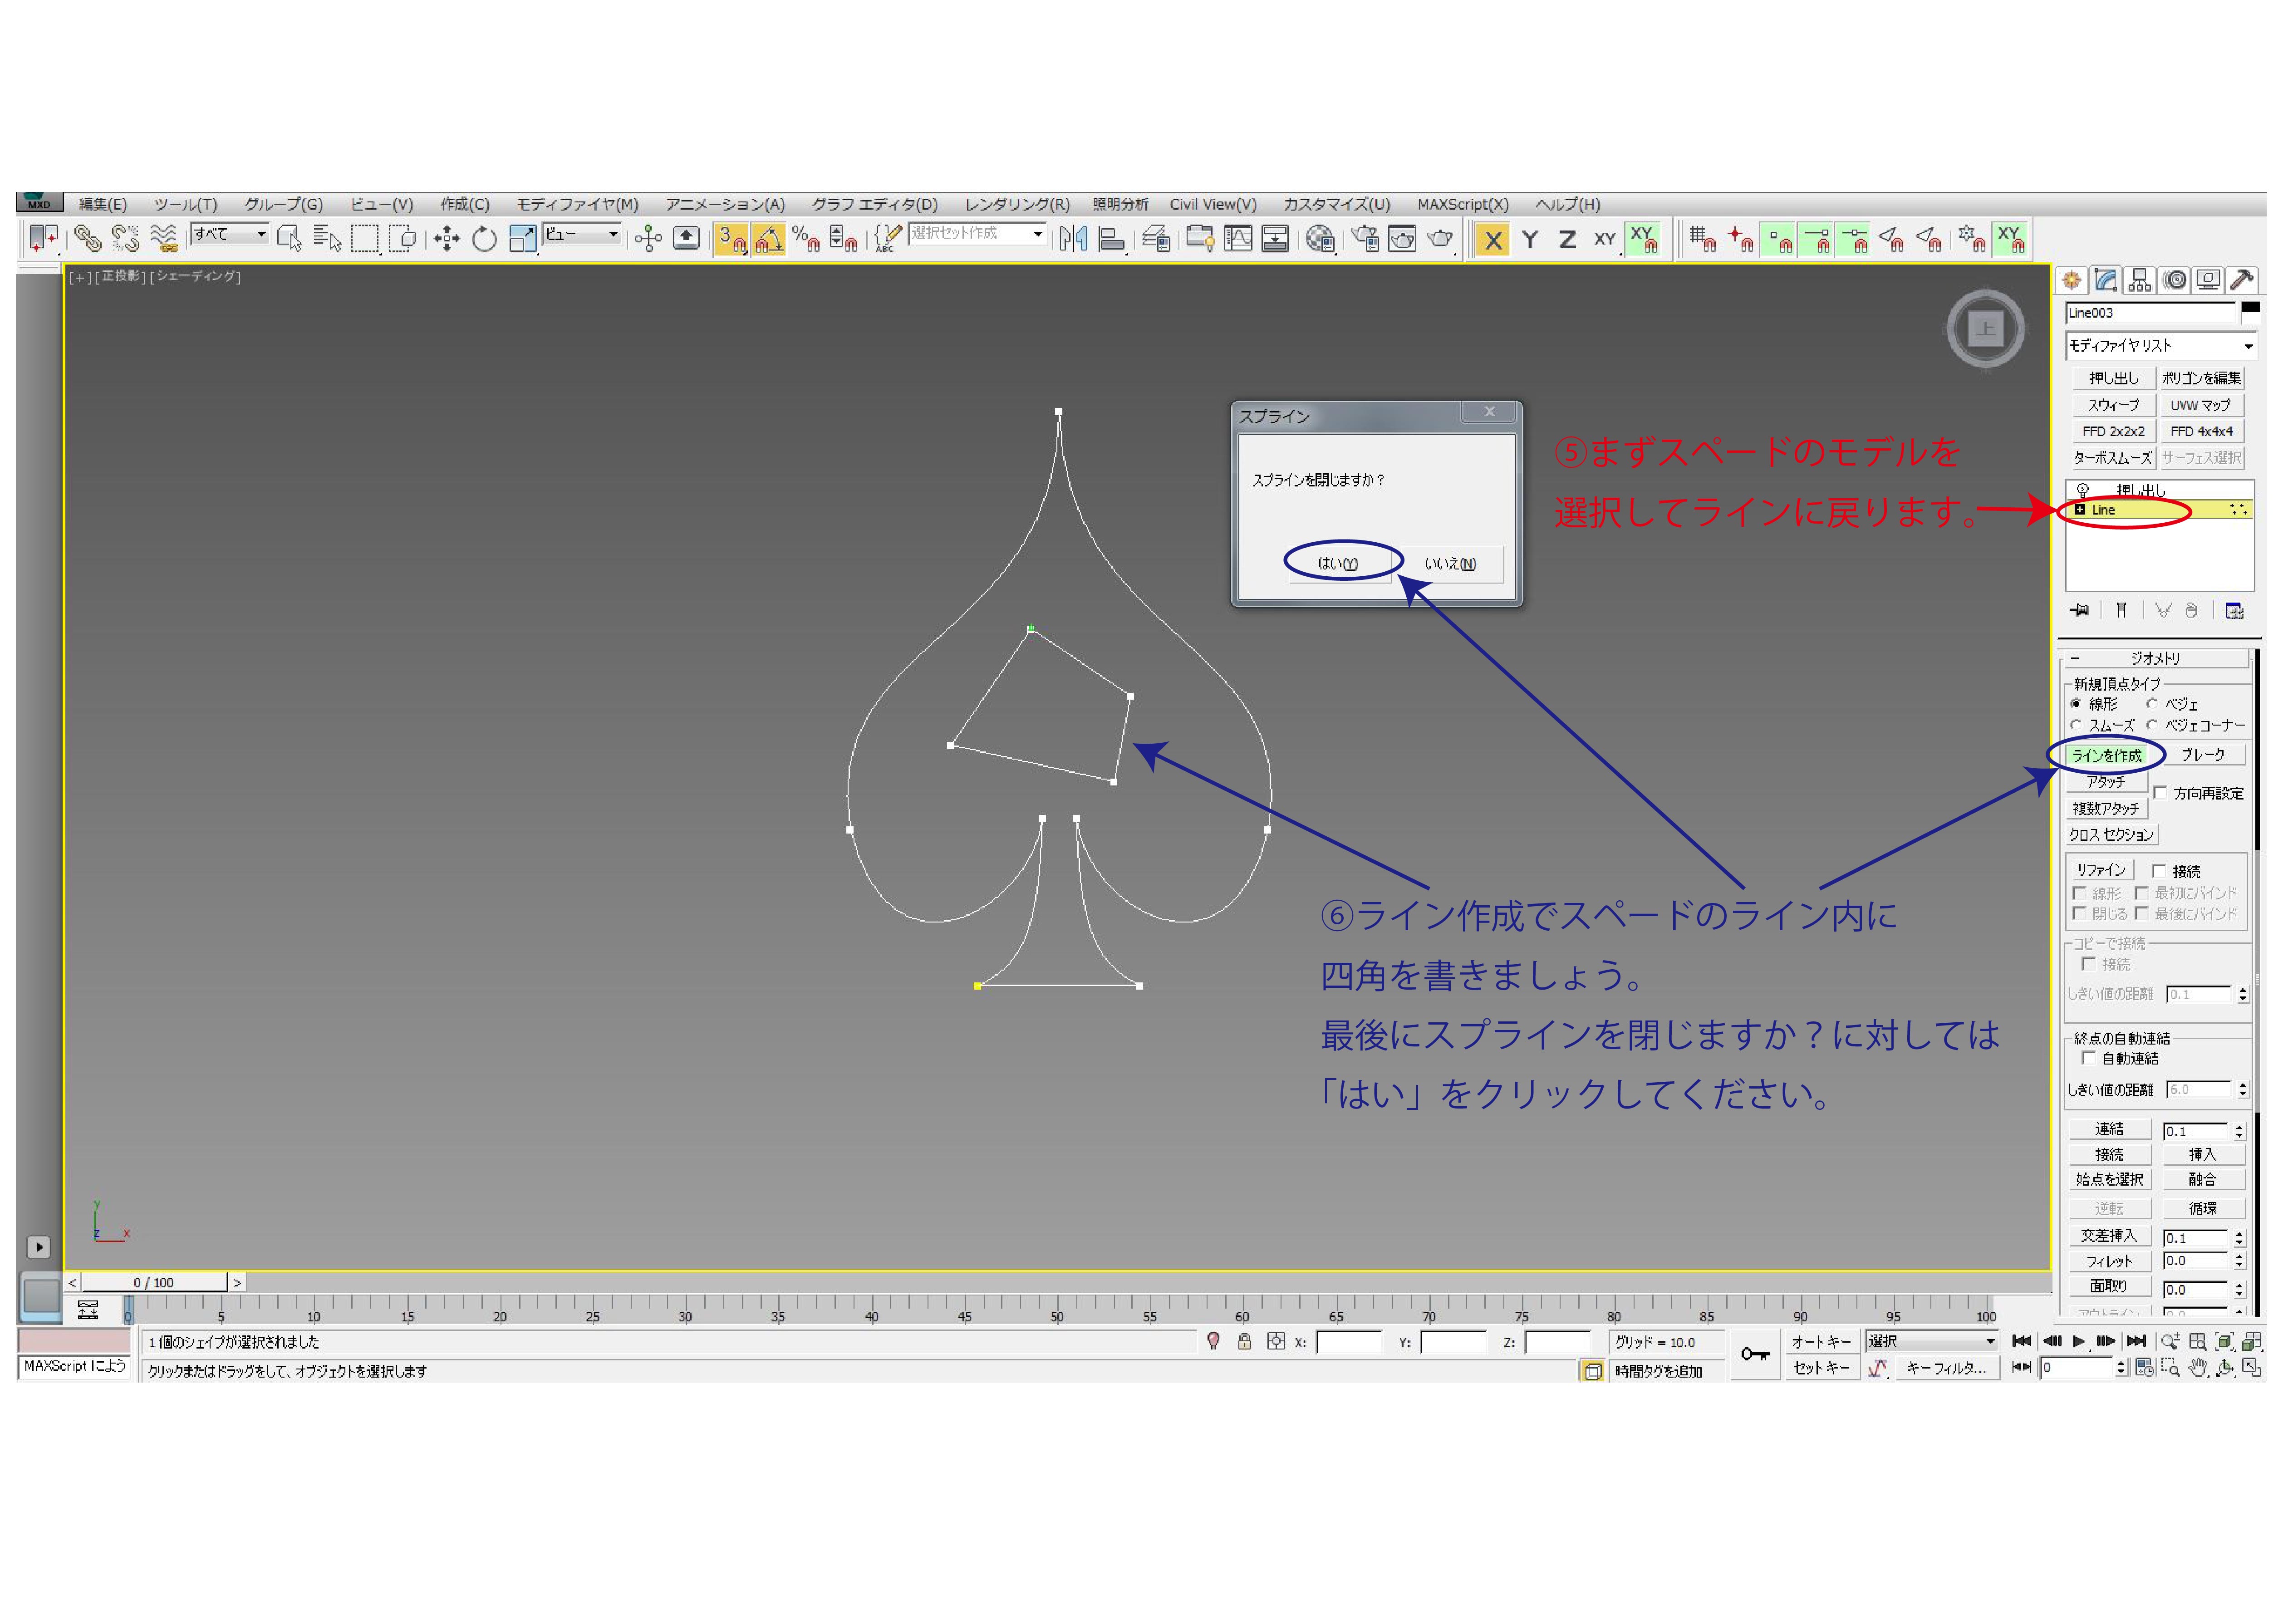Toggle the 3D Snaps icon
This screenshot has width=2283, height=1624.
click(731, 239)
